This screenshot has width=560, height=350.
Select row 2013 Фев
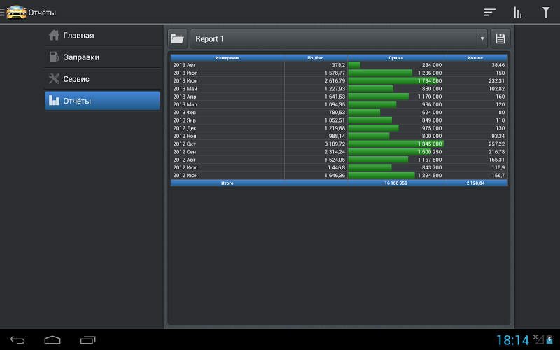pyautogui.click(x=339, y=112)
